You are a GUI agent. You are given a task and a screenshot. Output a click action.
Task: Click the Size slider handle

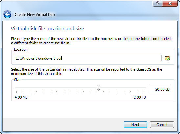coord(98,88)
